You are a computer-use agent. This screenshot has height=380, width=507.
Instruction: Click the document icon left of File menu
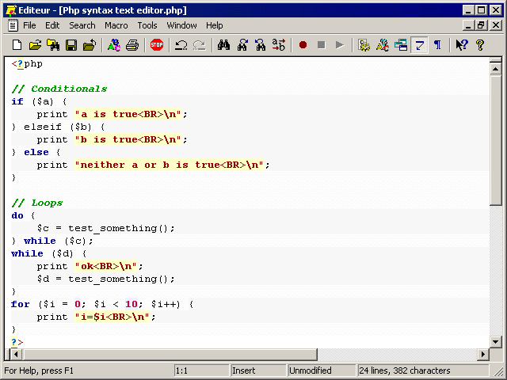coord(13,25)
